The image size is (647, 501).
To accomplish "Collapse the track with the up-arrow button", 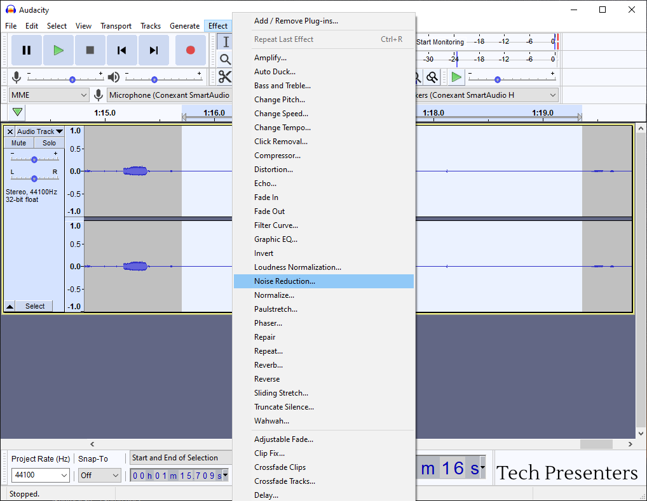I will (10, 306).
